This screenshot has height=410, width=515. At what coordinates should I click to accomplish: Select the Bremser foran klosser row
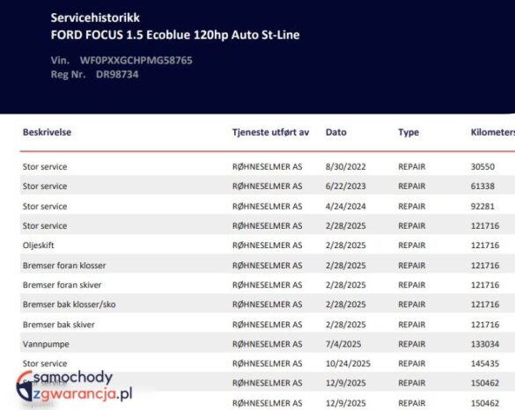tap(268, 265)
